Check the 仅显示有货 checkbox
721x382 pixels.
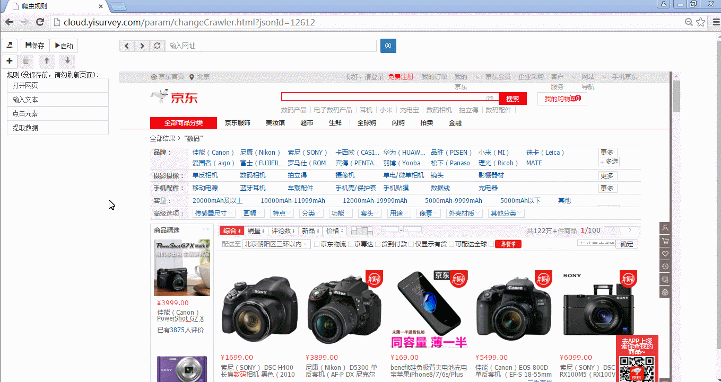(411, 244)
